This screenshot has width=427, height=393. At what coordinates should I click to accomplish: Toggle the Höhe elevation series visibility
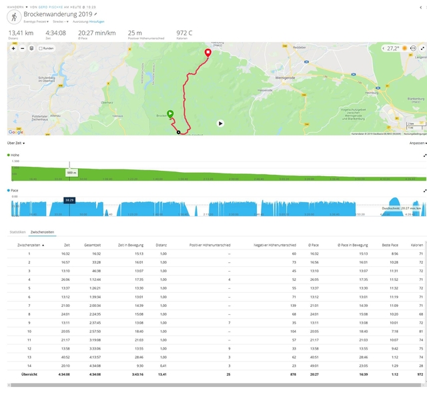tap(9, 155)
